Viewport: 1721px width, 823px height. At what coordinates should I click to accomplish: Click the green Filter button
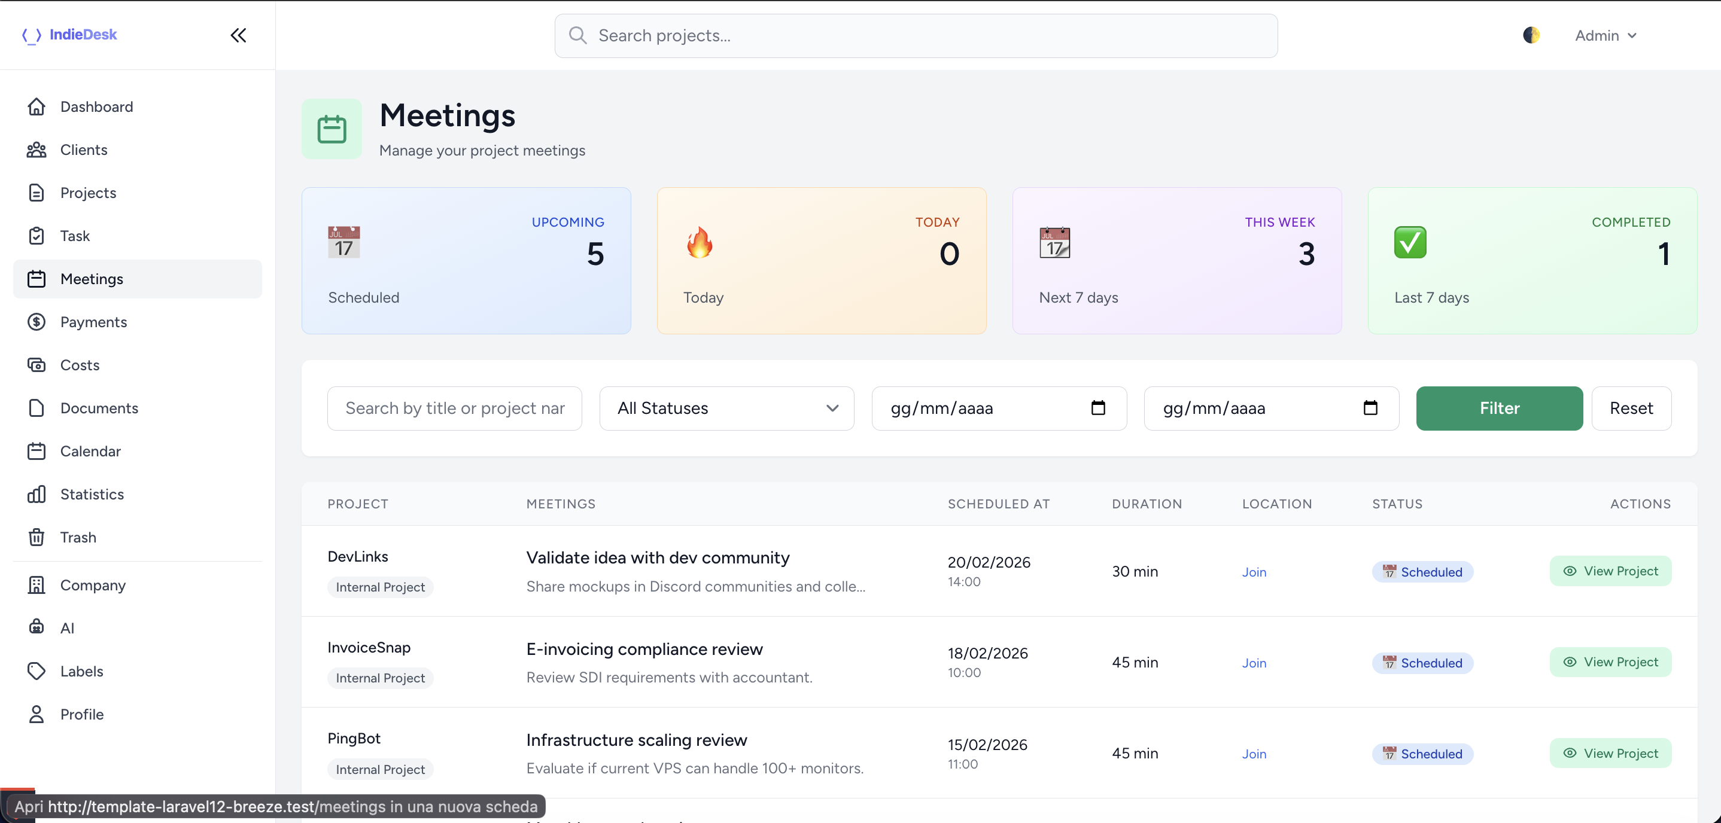(x=1498, y=408)
